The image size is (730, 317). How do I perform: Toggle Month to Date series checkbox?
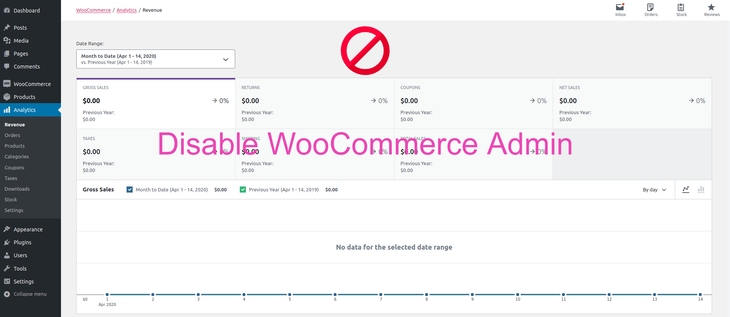coord(130,190)
